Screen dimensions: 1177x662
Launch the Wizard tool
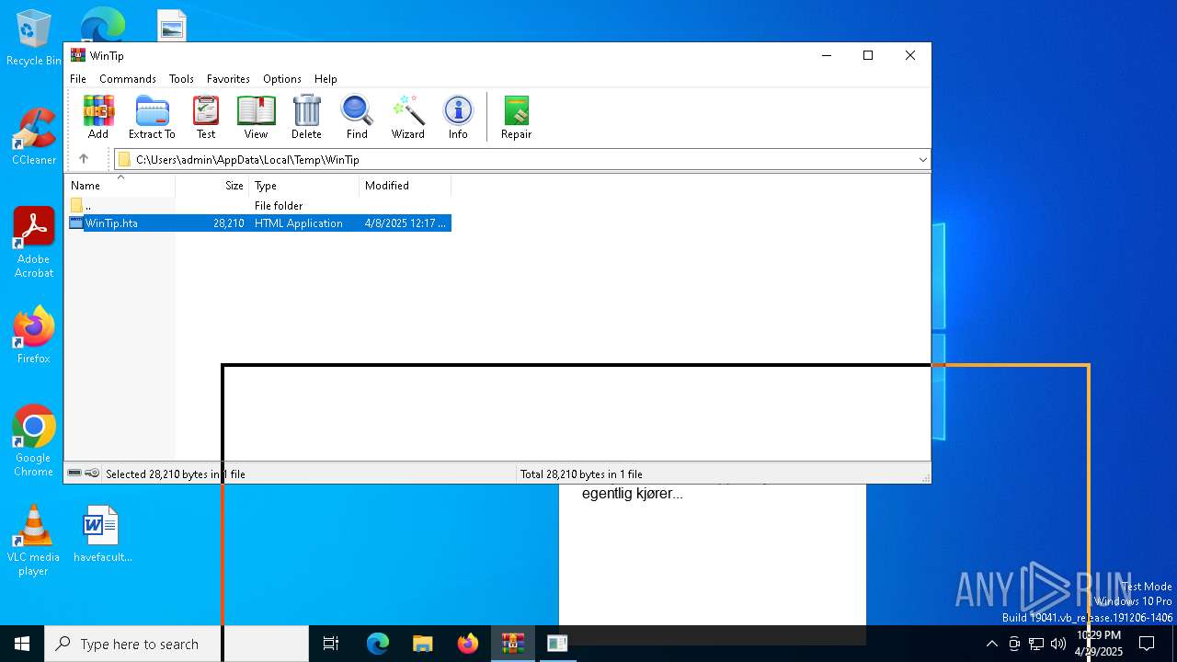pyautogui.click(x=407, y=117)
